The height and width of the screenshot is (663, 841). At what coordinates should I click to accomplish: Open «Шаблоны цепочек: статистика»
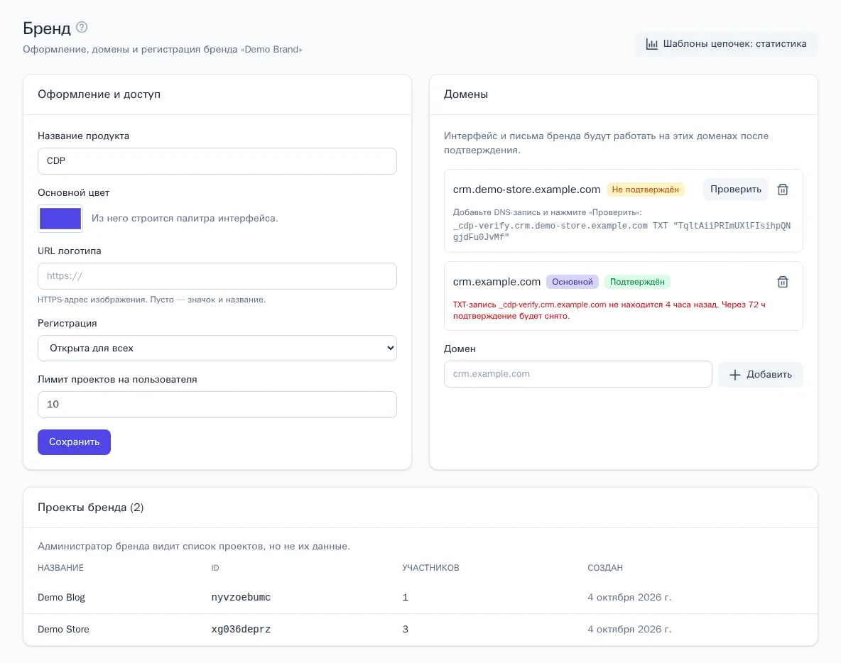click(x=726, y=44)
